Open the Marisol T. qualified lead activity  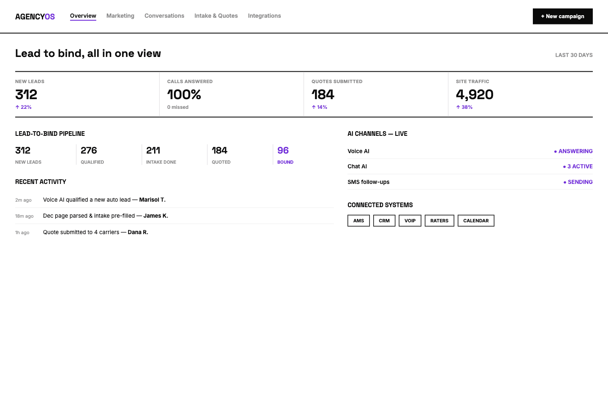tap(174, 200)
